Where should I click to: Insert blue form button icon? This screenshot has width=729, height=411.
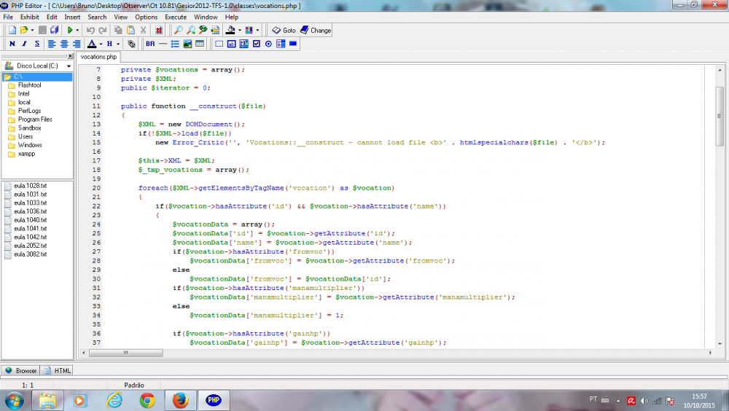293,44
